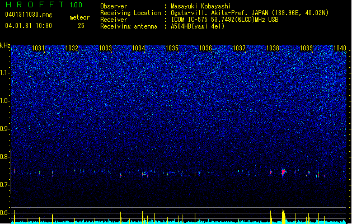Click the 0.9 kHz axis label
Viewport: 352px width, 224px height.
pos(4,129)
